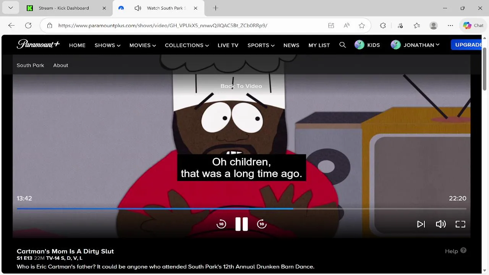Open the app available icon in address bar
This screenshot has height=275, width=489.
point(331,26)
